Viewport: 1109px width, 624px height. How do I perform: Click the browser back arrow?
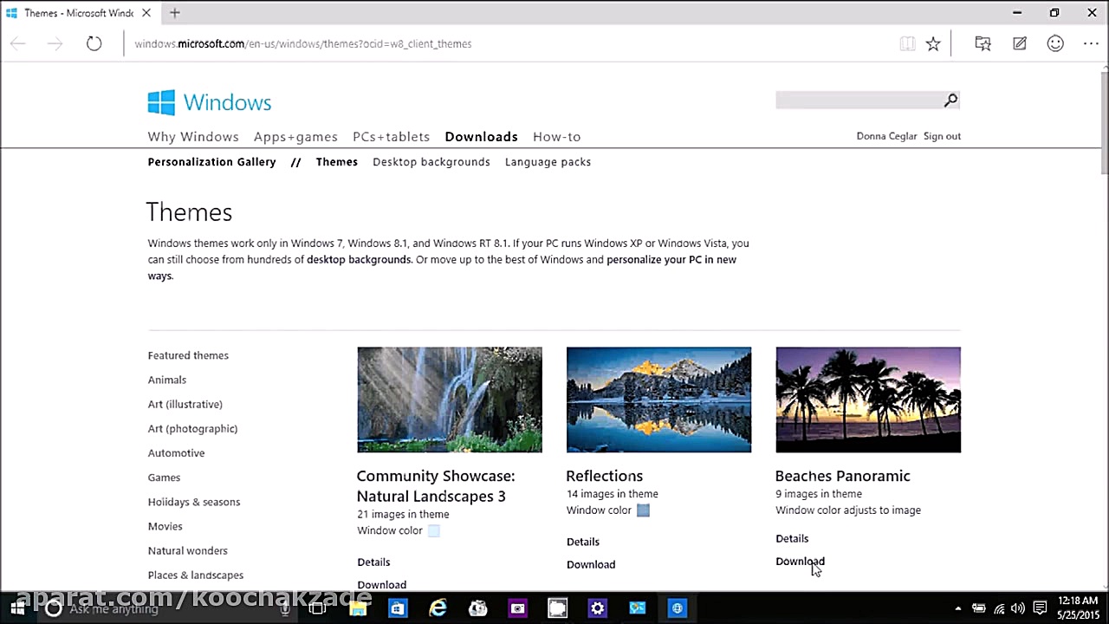(18, 43)
